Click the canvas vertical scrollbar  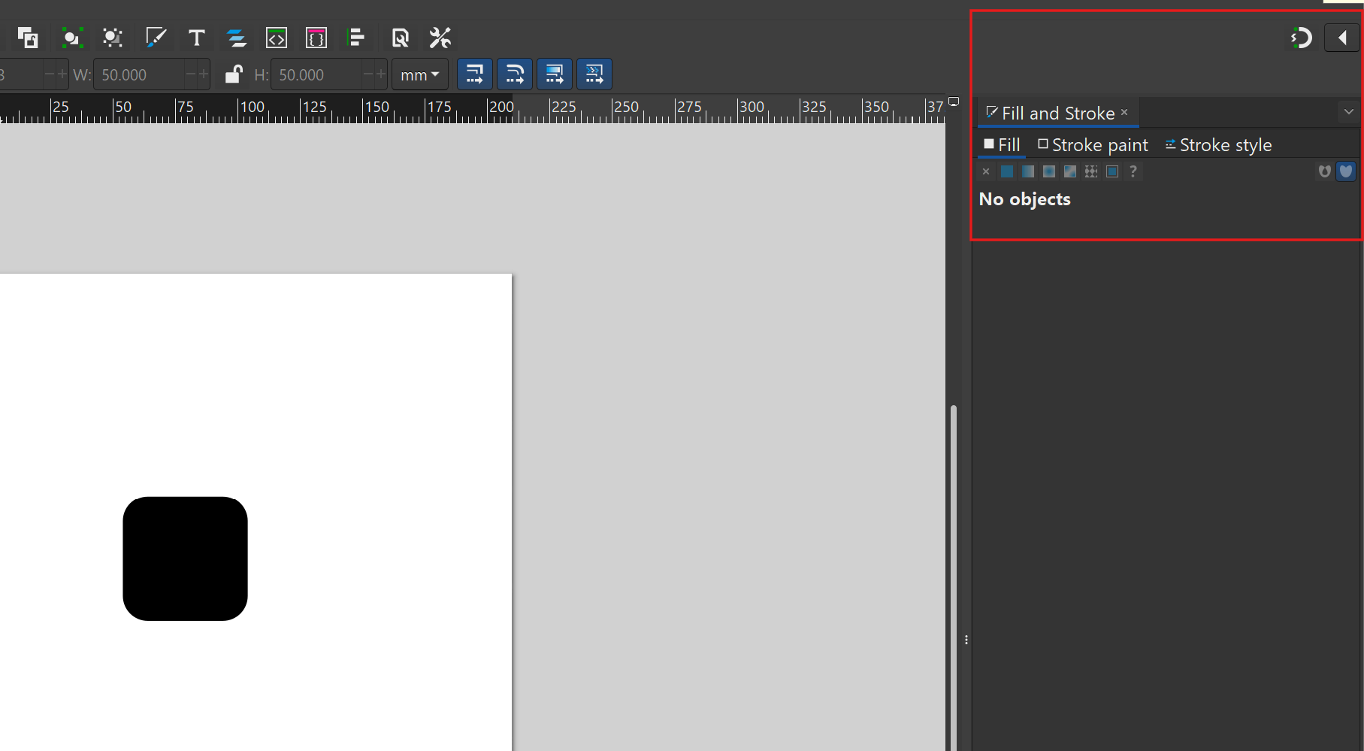pyautogui.click(x=953, y=577)
